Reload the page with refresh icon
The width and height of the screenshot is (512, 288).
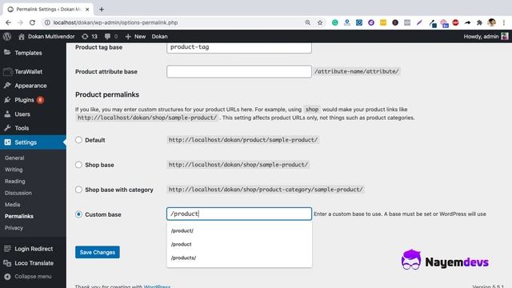tap(32, 22)
